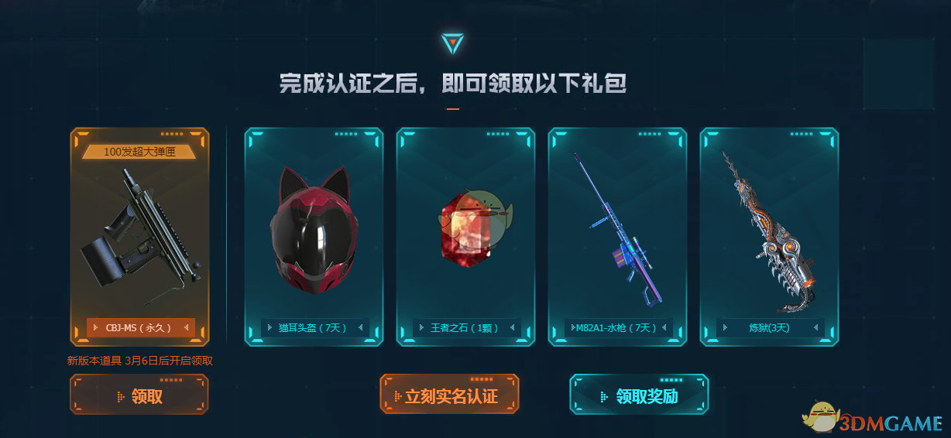This screenshot has height=438, width=951.
Task: Click the heading 完成认证之后，即可领取以下礼包
Action: pos(452,84)
